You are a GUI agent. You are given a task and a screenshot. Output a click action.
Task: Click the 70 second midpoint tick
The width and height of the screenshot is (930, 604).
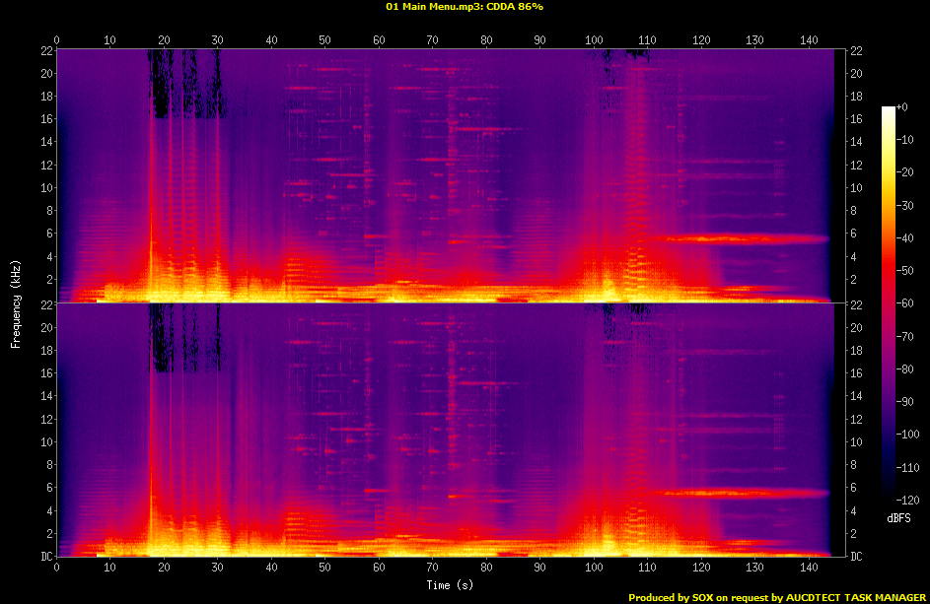click(x=433, y=40)
